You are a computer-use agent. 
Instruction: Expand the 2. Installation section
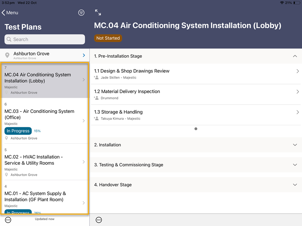click(x=295, y=145)
